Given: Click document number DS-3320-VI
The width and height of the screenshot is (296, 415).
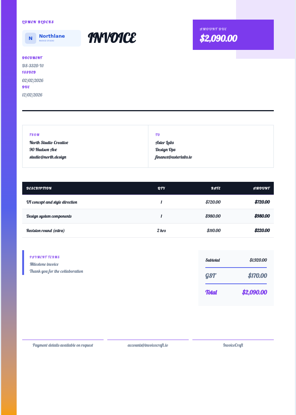Looking at the screenshot, I should [33, 66].
